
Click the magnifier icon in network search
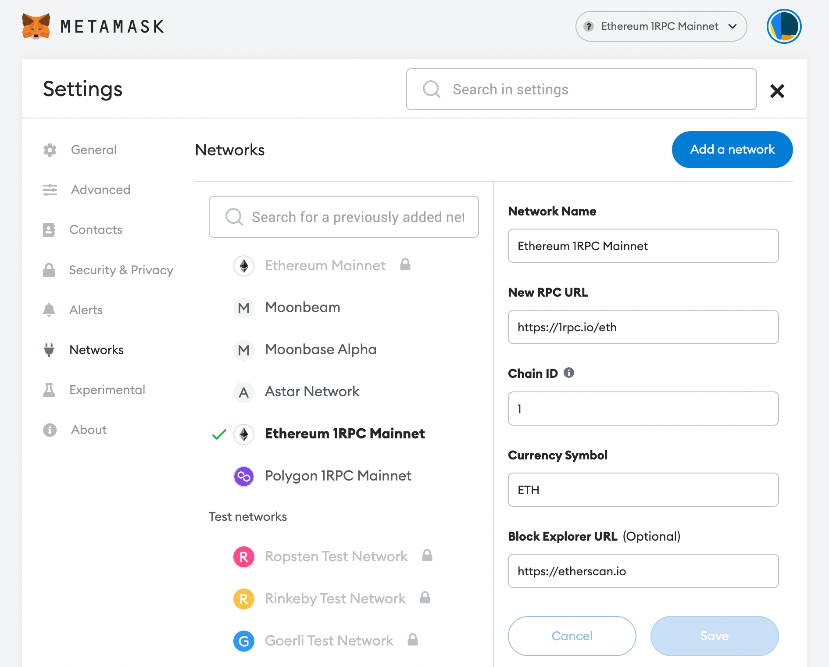coord(234,217)
